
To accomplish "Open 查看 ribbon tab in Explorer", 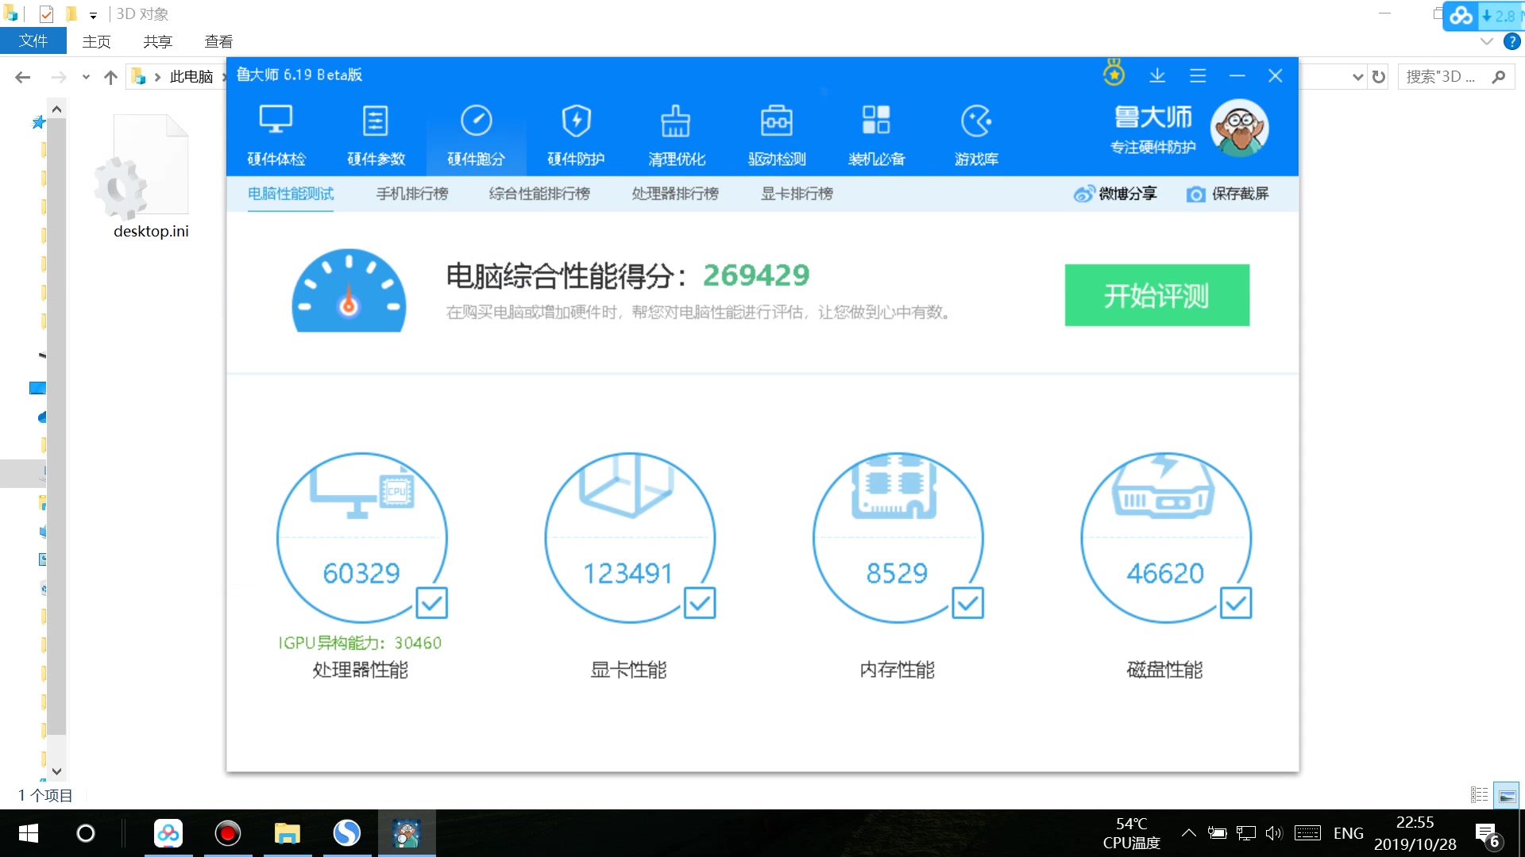I will click(218, 41).
